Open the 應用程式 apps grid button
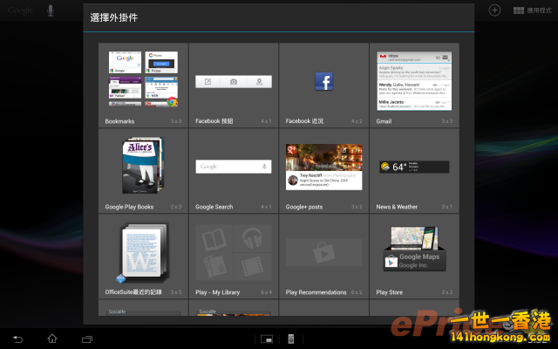The height and width of the screenshot is (349, 558). 532,10
